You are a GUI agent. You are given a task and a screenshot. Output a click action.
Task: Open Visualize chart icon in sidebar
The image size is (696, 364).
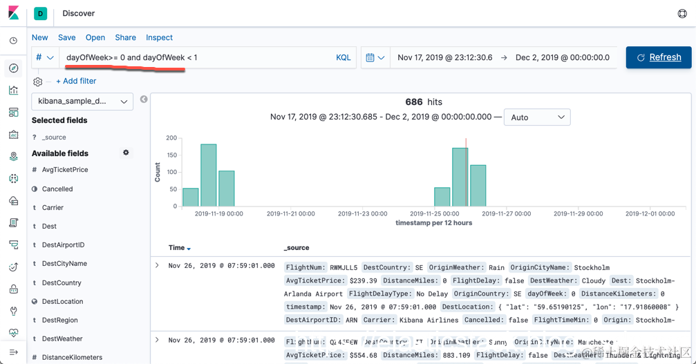[x=14, y=90]
